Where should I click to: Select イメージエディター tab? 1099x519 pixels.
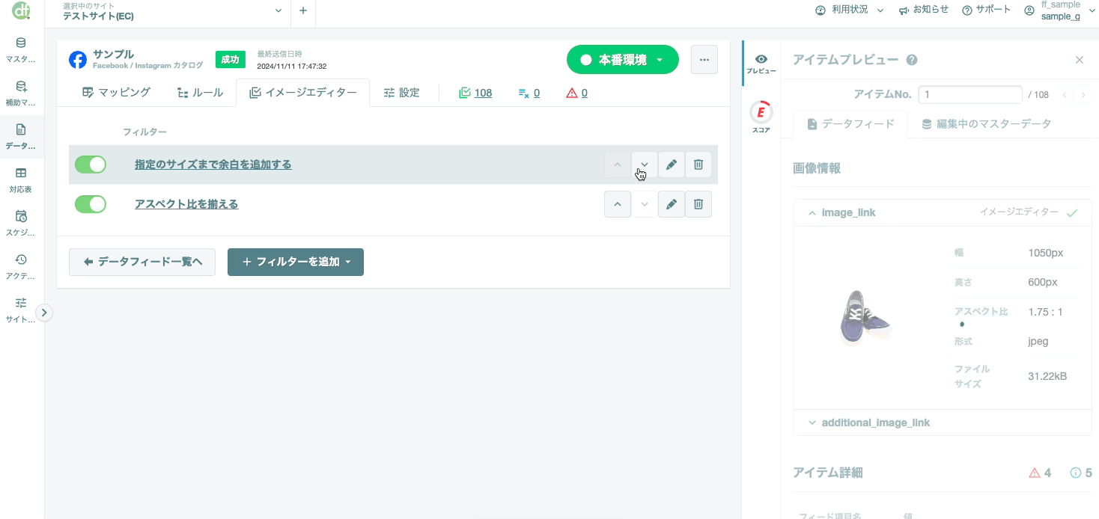tap(302, 93)
